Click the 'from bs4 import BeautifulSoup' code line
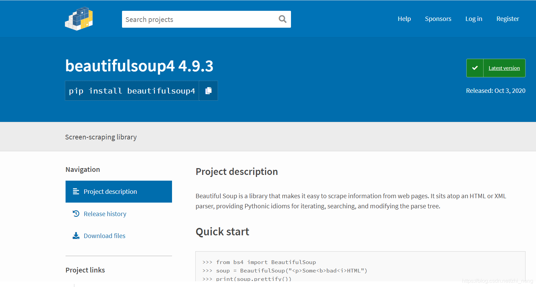Screen dimensions: 536x287 pos(259,262)
